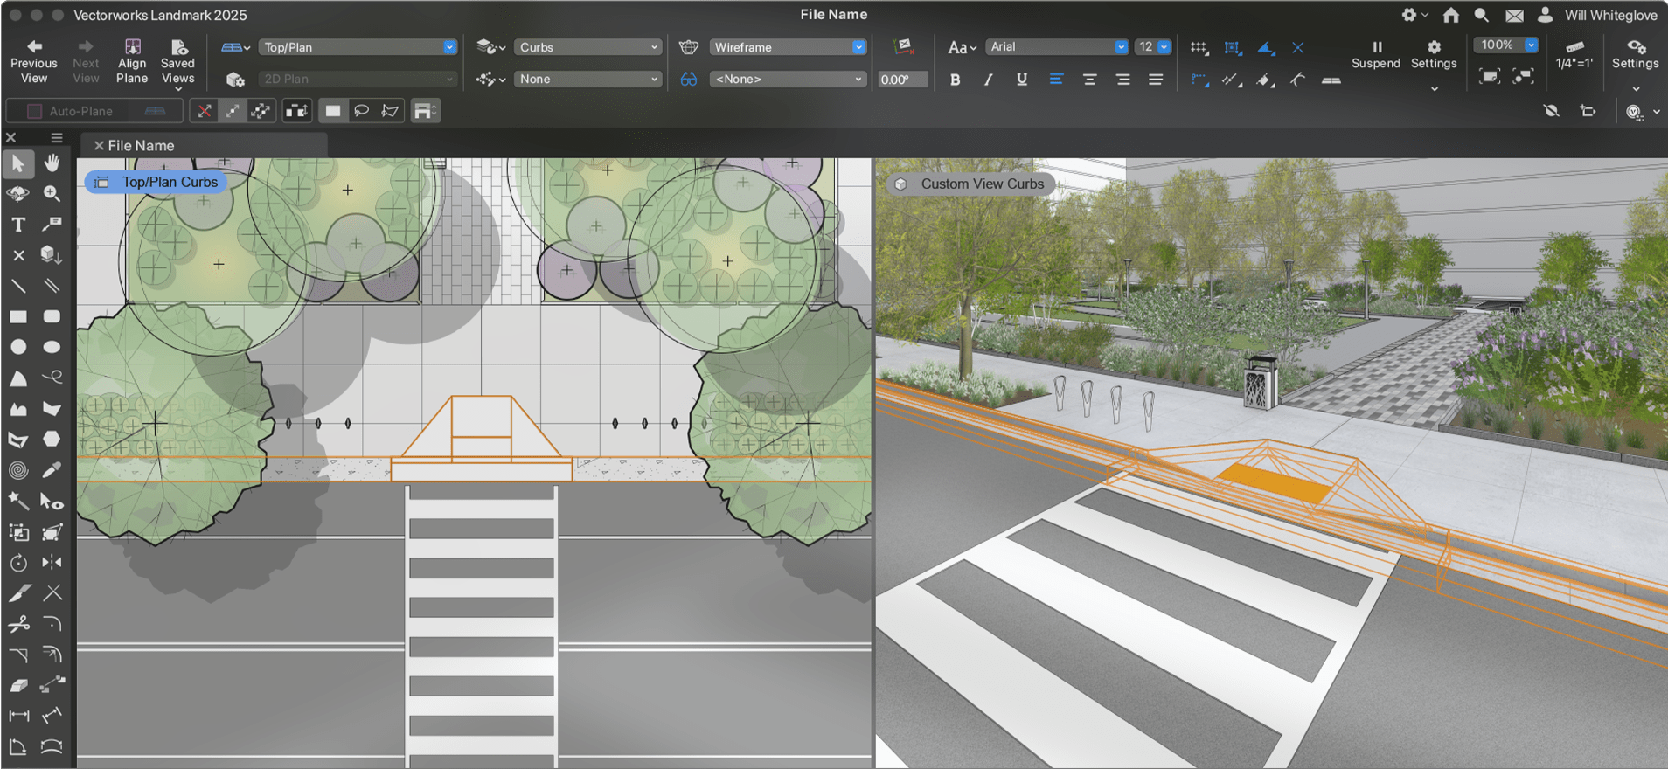Activate the Pan hand tool
Image resolution: width=1668 pixels, height=769 pixels.
tap(52, 163)
